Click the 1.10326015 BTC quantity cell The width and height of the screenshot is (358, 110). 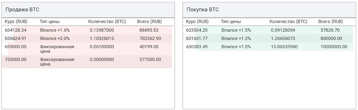[102, 38]
